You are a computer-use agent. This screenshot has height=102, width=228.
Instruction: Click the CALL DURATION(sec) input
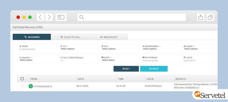click(78, 59)
